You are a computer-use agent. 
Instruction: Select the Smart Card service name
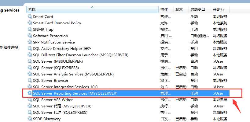(x=43, y=17)
